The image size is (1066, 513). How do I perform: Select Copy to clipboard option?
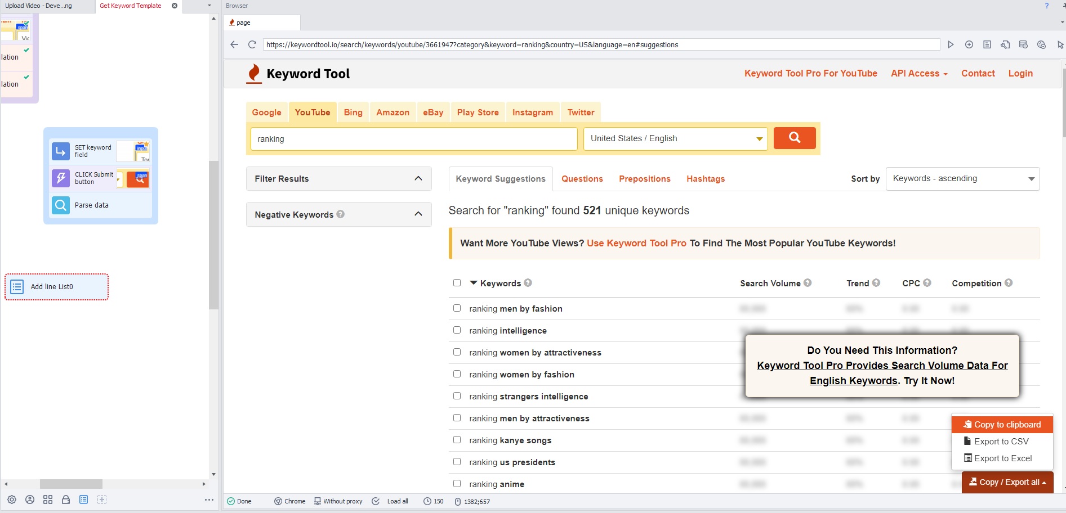[1002, 425]
